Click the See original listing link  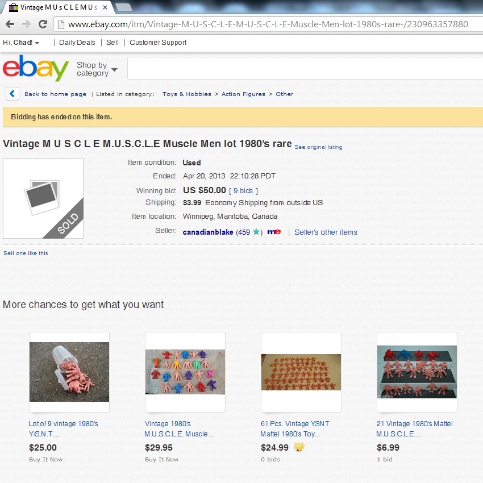tap(318, 147)
